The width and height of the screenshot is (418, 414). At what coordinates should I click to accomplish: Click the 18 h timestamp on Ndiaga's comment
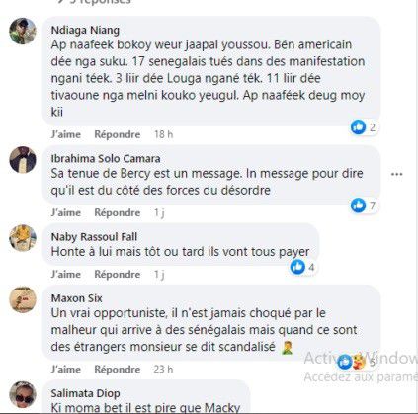click(163, 134)
